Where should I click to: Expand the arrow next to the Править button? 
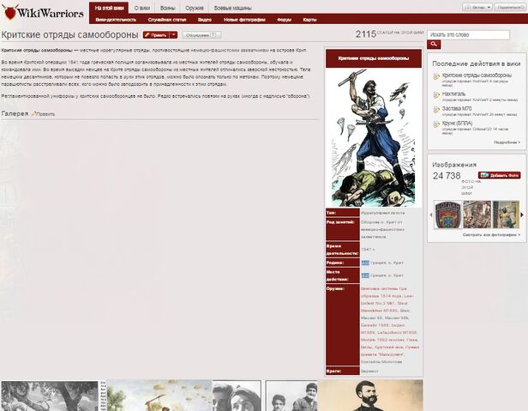pyautogui.click(x=174, y=34)
